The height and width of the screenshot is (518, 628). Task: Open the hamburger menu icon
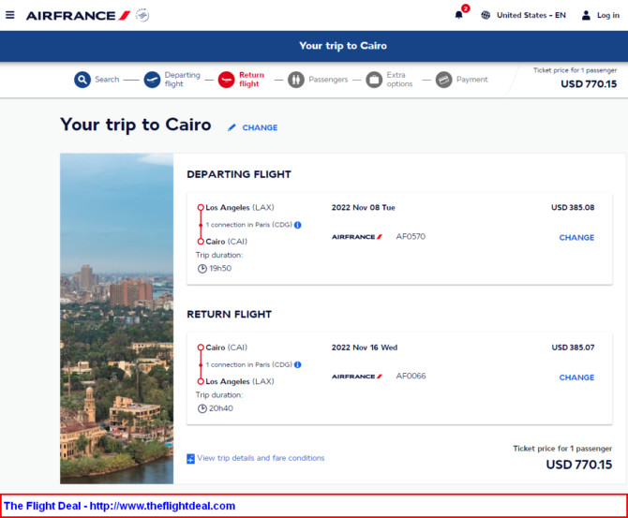point(10,15)
